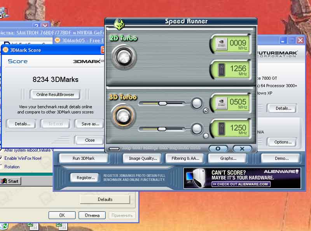Open Image Quality settings
This screenshot has height=231, width=311.
point(143,158)
